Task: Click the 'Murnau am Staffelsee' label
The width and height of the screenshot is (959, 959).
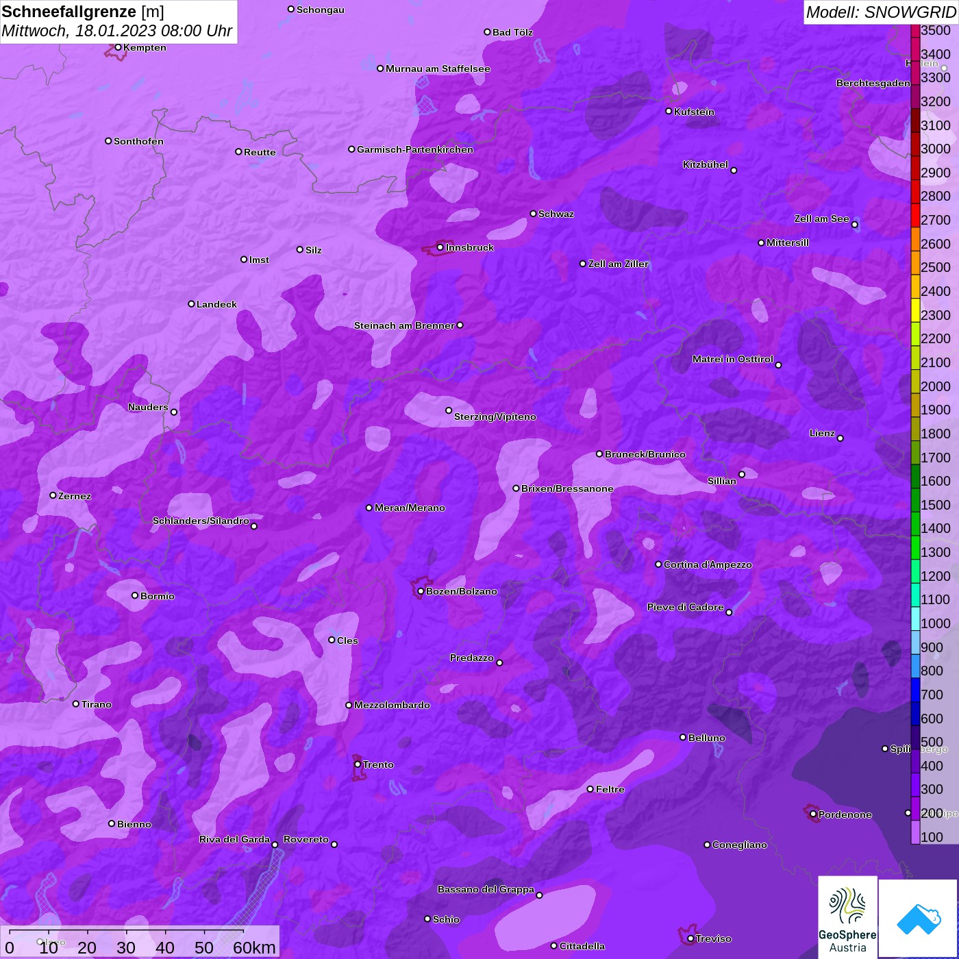Action: [438, 68]
